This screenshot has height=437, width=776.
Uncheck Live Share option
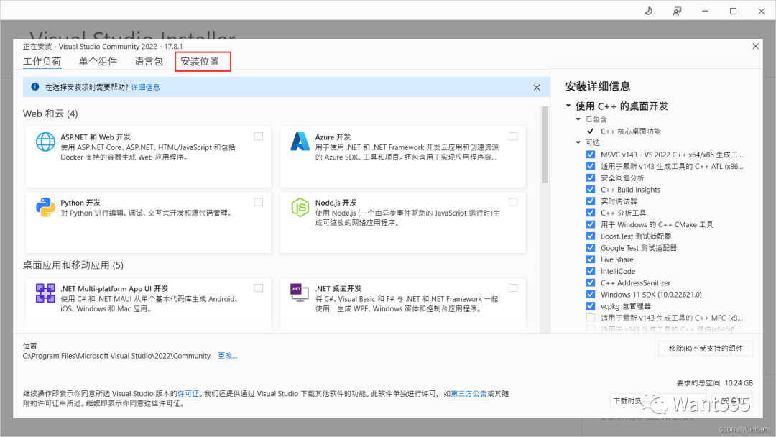(591, 259)
